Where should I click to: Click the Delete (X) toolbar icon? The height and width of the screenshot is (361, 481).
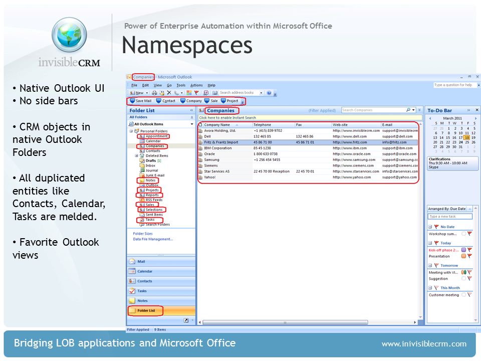169,92
